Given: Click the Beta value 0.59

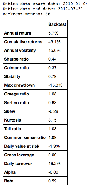Looking at the screenshot, I should 52,181.
